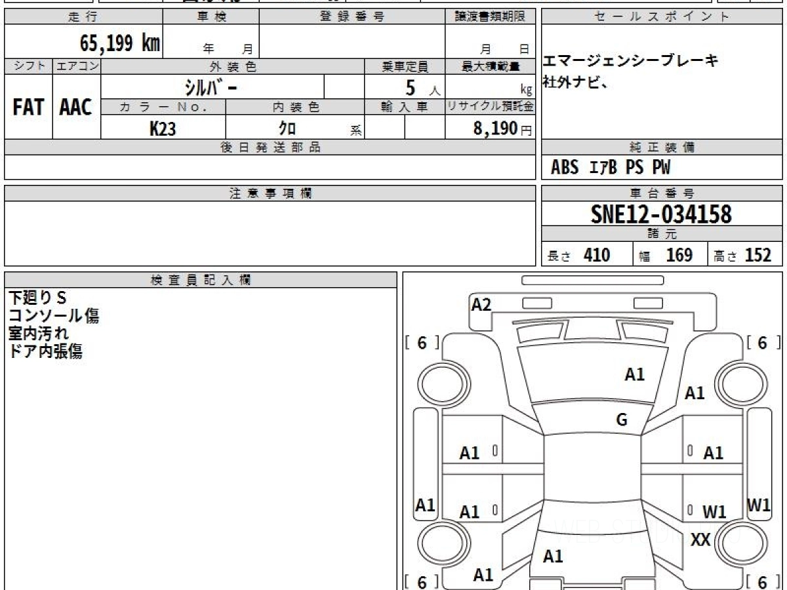
Task: Select the 外装色 header cell
Action: point(233,66)
